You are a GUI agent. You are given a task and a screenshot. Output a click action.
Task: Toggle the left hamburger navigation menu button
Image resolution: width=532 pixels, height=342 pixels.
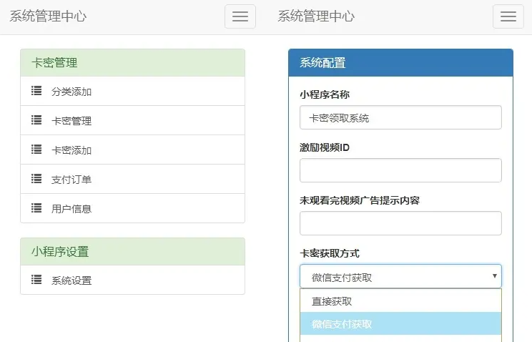[x=240, y=16]
